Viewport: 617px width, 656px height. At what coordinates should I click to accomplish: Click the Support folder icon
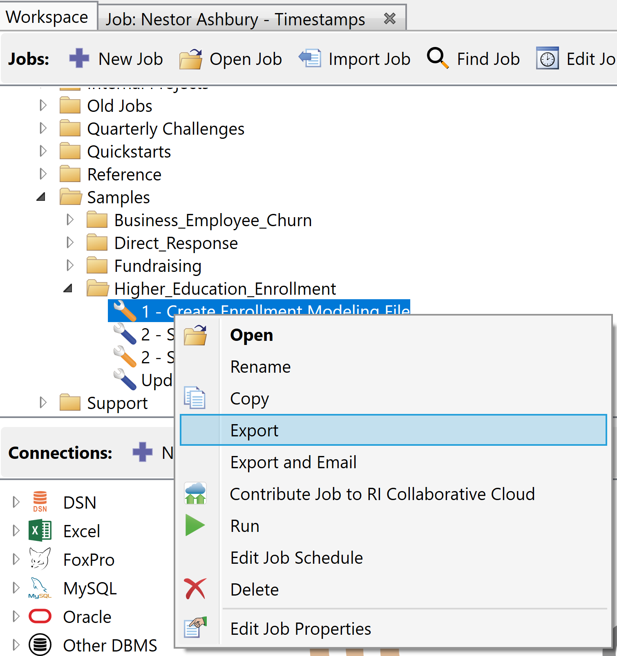pos(70,402)
